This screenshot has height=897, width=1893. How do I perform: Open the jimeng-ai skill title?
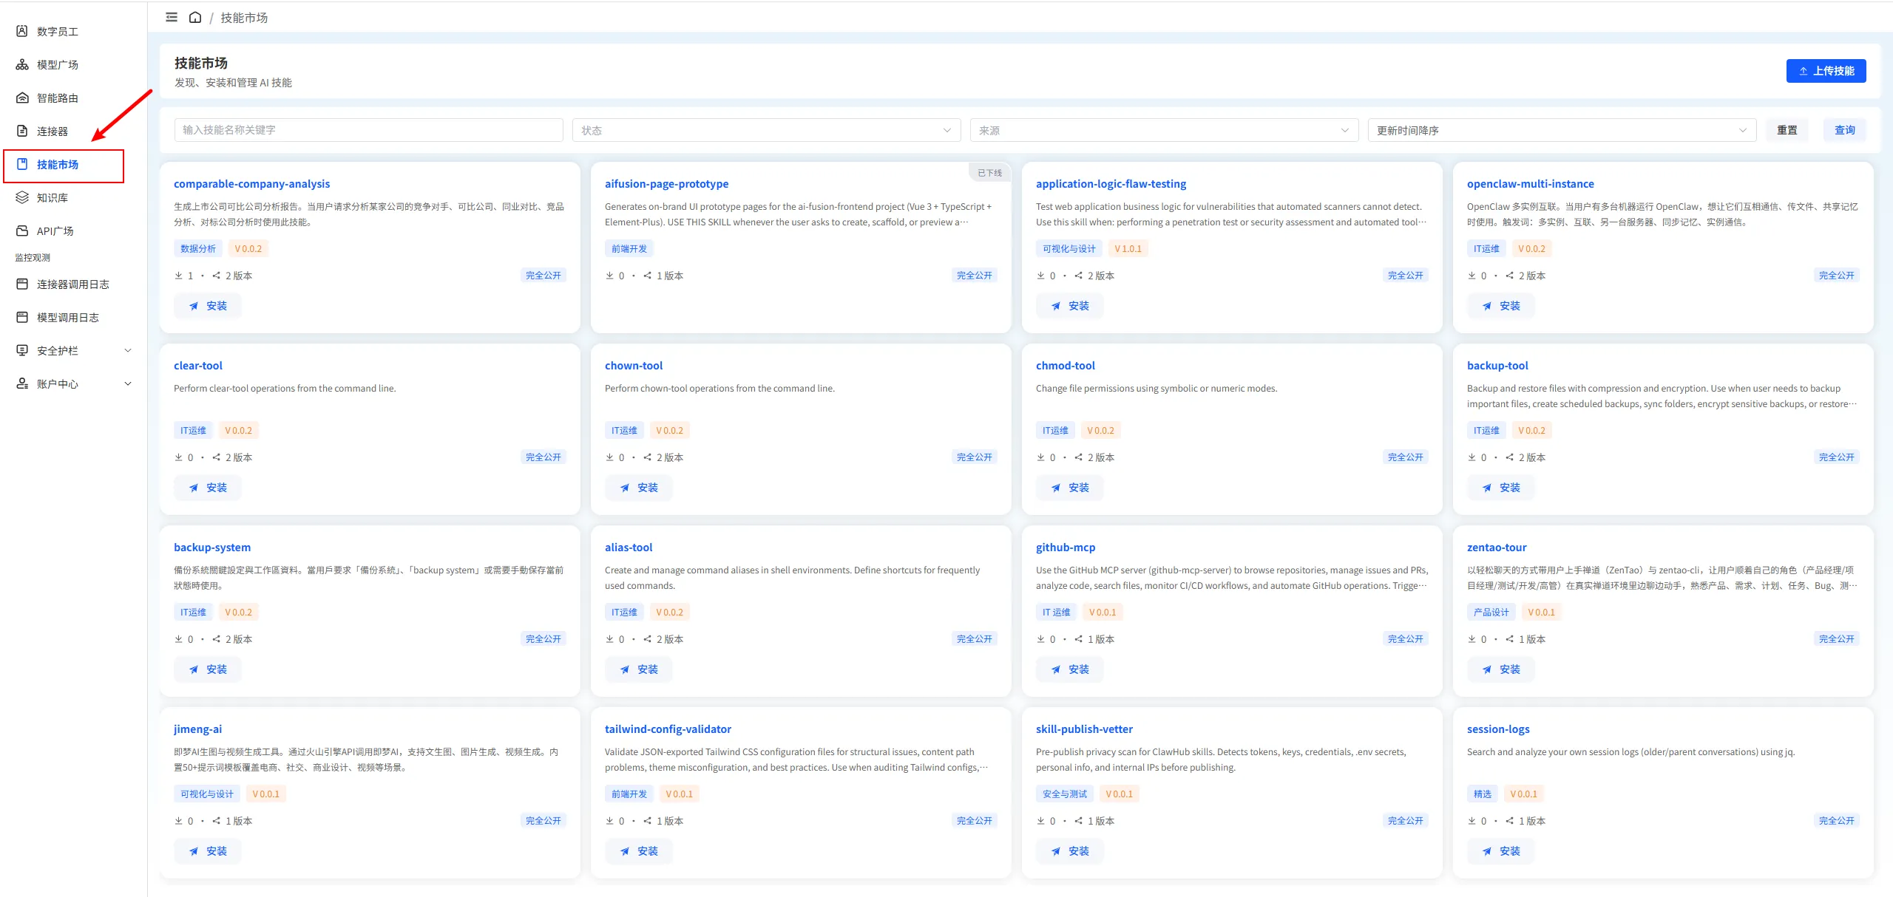pos(197,729)
